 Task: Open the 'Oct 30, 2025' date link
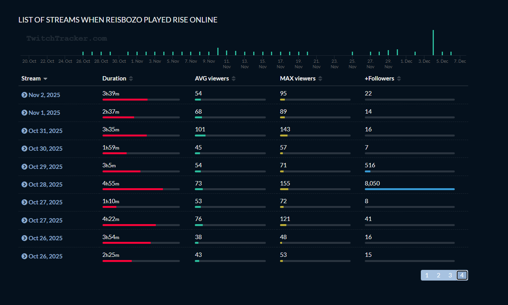pyautogui.click(x=46, y=148)
